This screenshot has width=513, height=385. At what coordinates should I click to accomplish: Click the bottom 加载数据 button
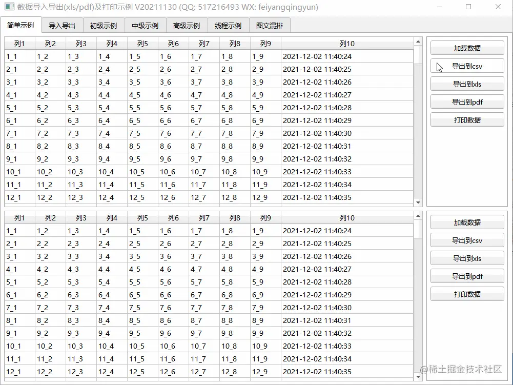[x=466, y=221]
